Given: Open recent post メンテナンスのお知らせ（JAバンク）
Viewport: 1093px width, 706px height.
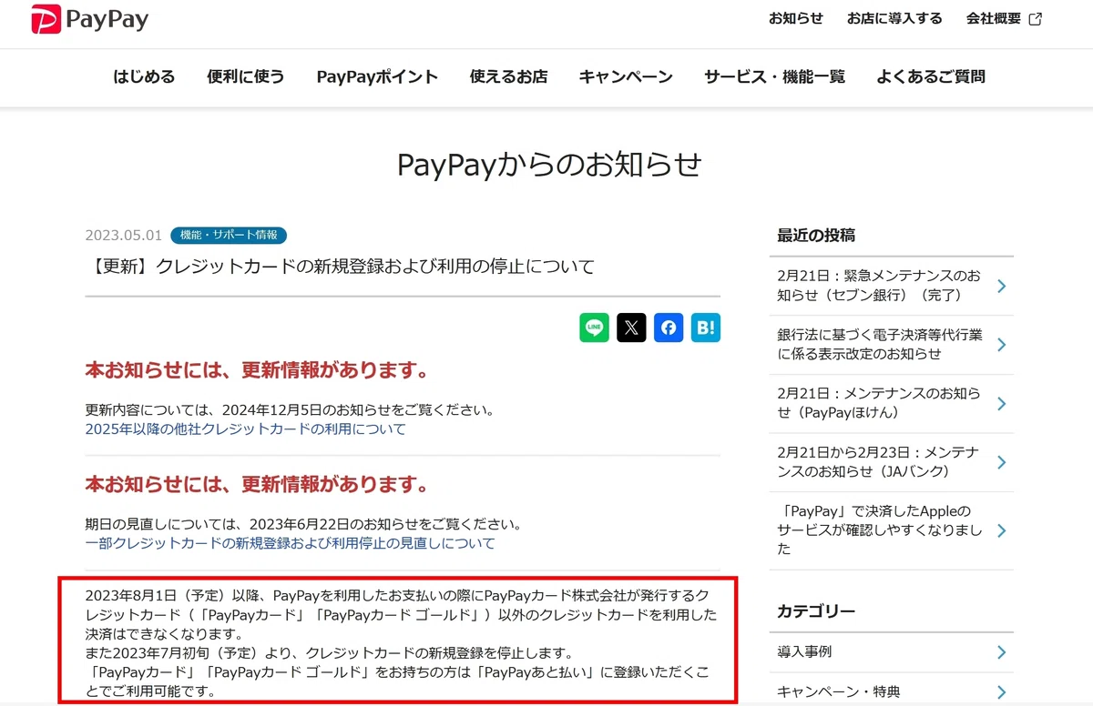Looking at the screenshot, I should [880, 462].
